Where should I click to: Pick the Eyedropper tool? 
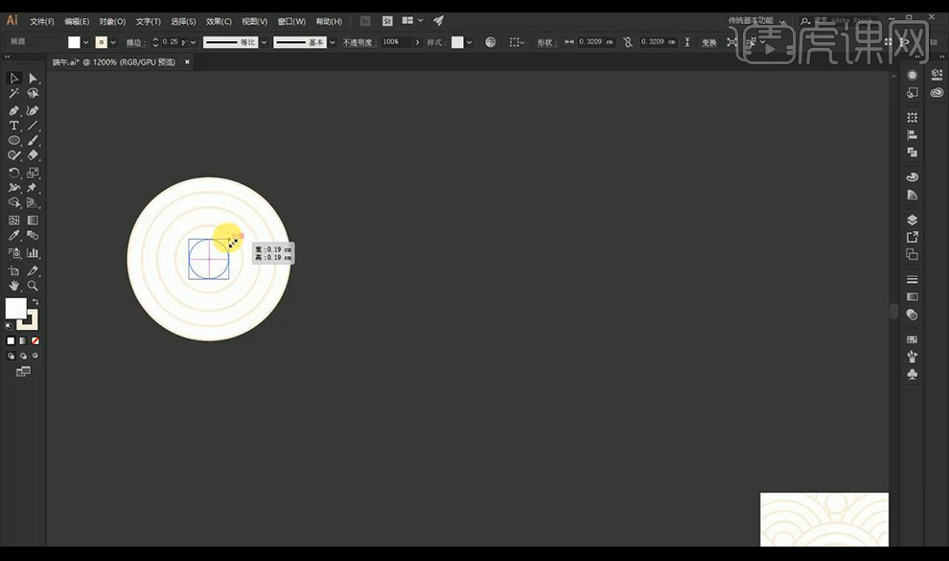tap(13, 236)
